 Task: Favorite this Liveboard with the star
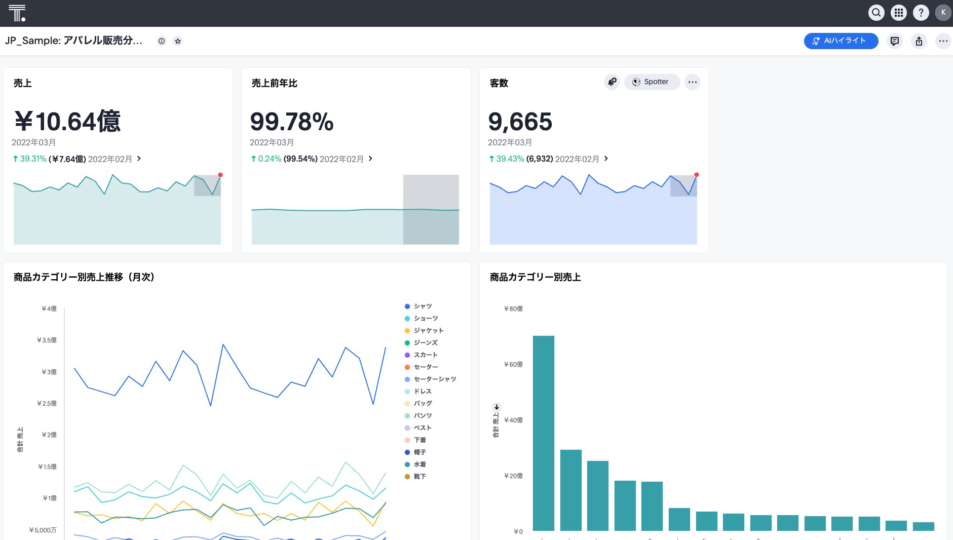point(178,41)
